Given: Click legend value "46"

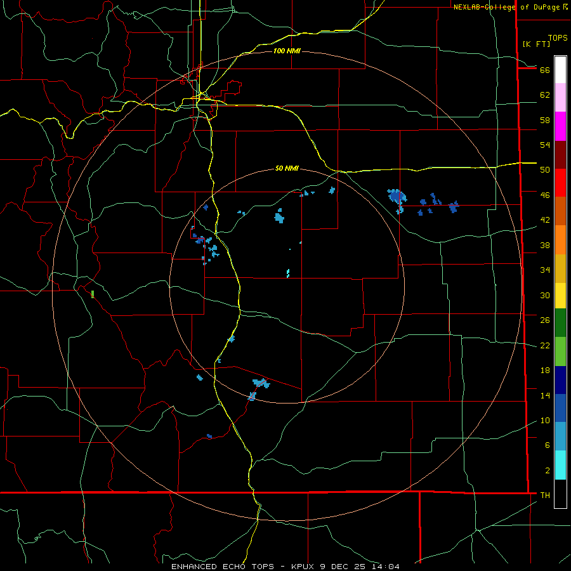Looking at the screenshot, I should [x=545, y=195].
